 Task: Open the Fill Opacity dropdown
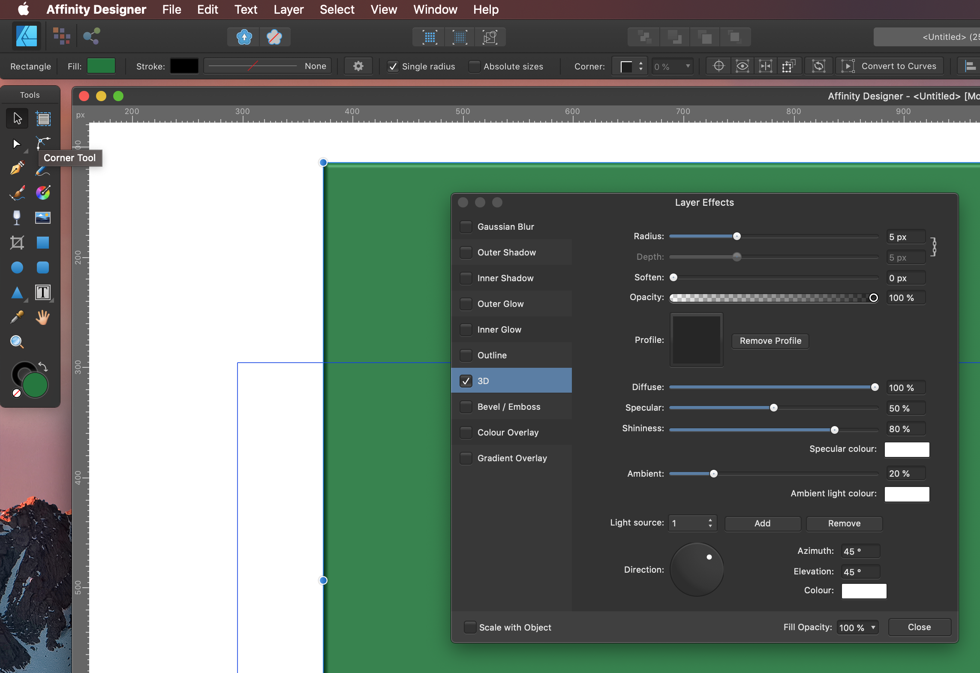(857, 628)
